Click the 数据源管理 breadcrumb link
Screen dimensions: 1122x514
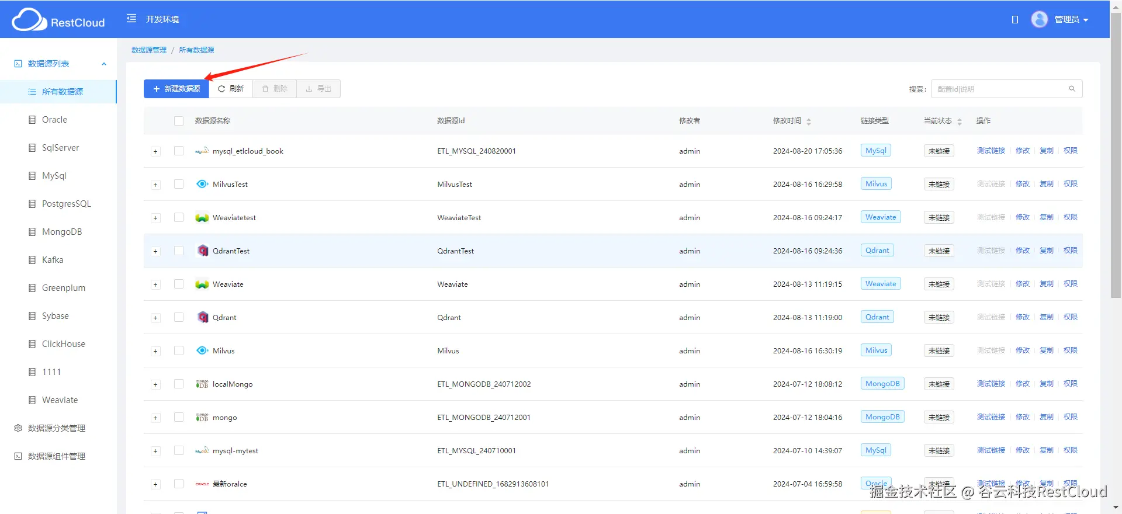point(149,50)
